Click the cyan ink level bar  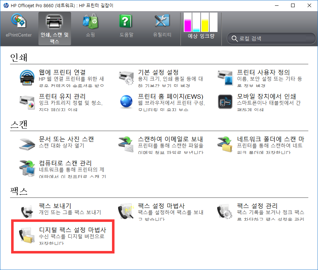point(196,22)
